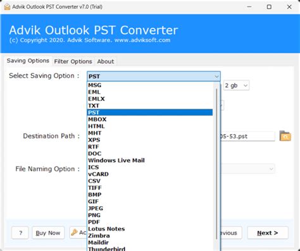Screen dimensions: 300x251
Task: Pick MHT as saving format
Action: click(150, 133)
